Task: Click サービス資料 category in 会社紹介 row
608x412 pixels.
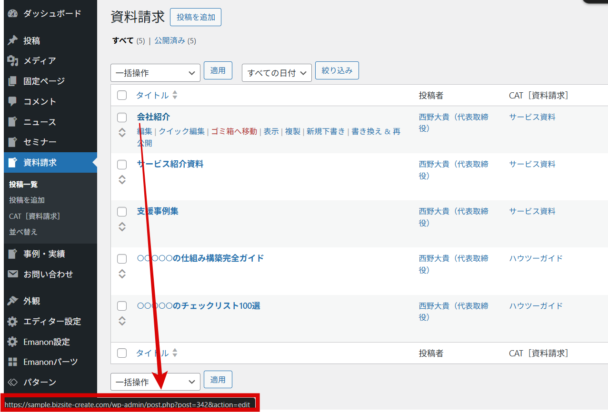Action: coord(532,117)
